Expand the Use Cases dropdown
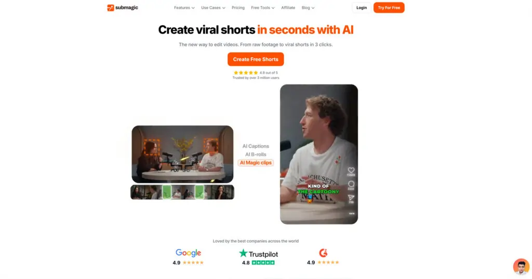This screenshot has width=532, height=279. point(213,8)
